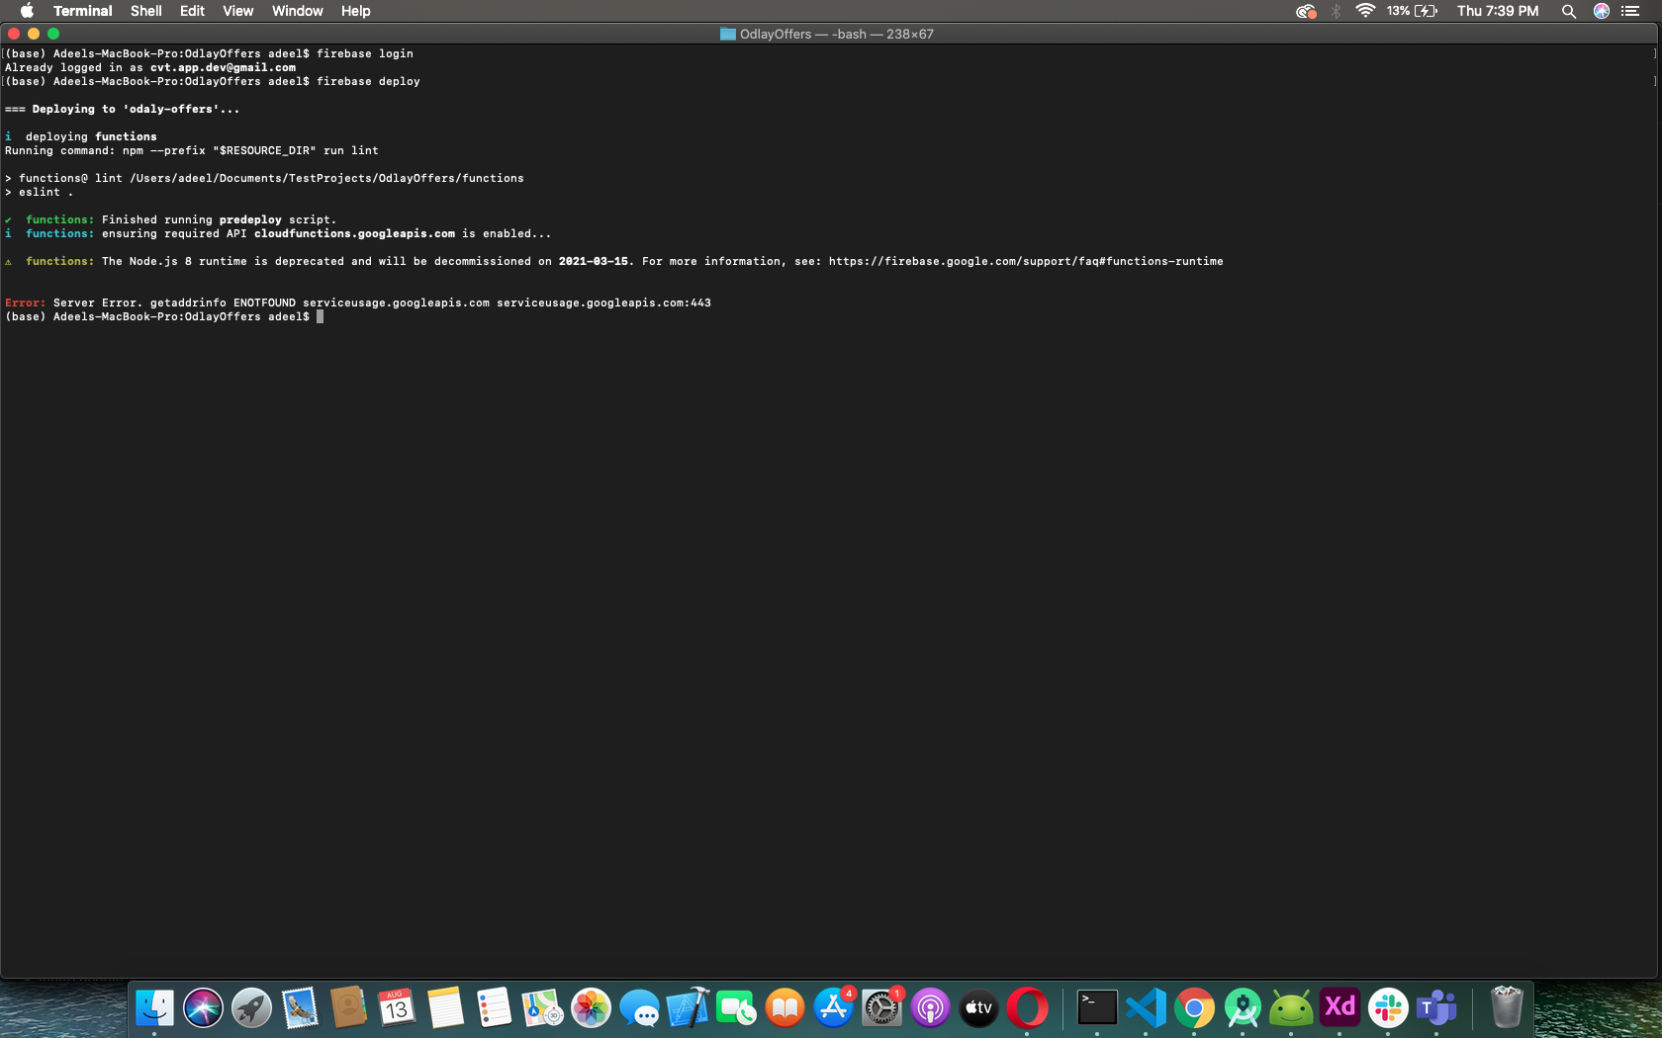Open Notification Center list icon
Image resolution: width=1662 pixels, height=1038 pixels.
pyautogui.click(x=1630, y=11)
